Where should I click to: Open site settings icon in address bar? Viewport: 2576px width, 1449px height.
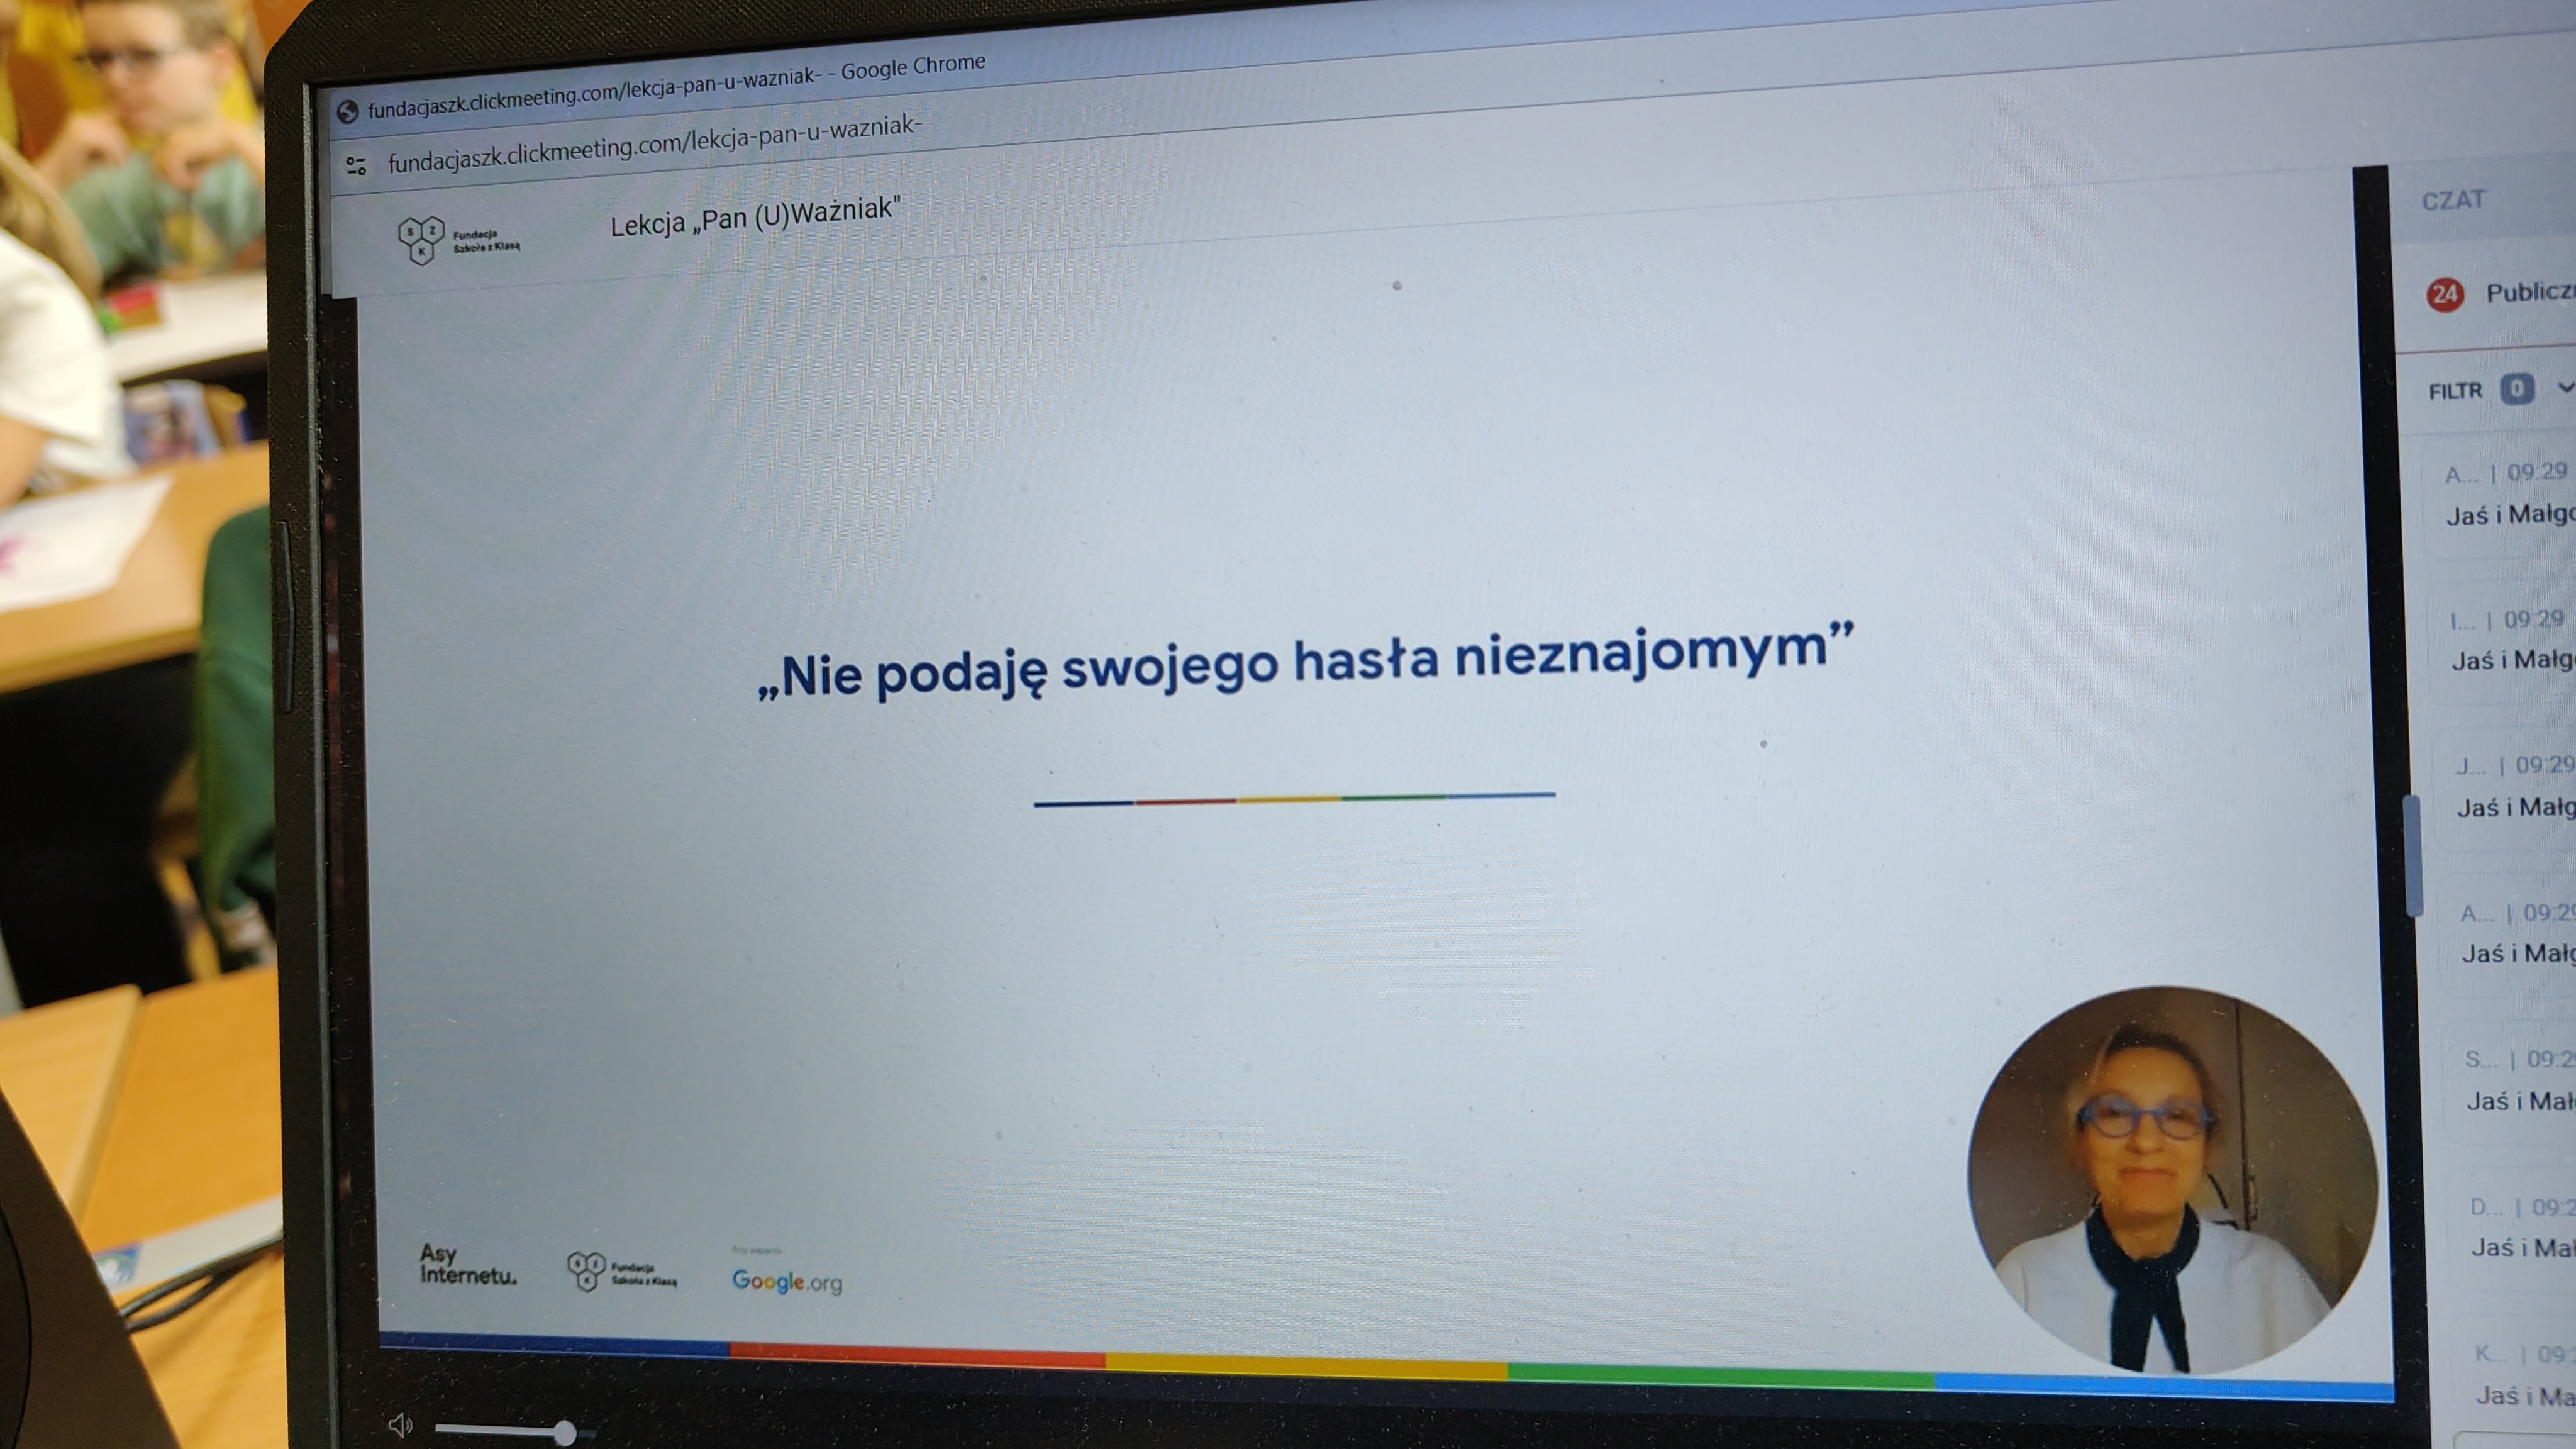click(356, 166)
